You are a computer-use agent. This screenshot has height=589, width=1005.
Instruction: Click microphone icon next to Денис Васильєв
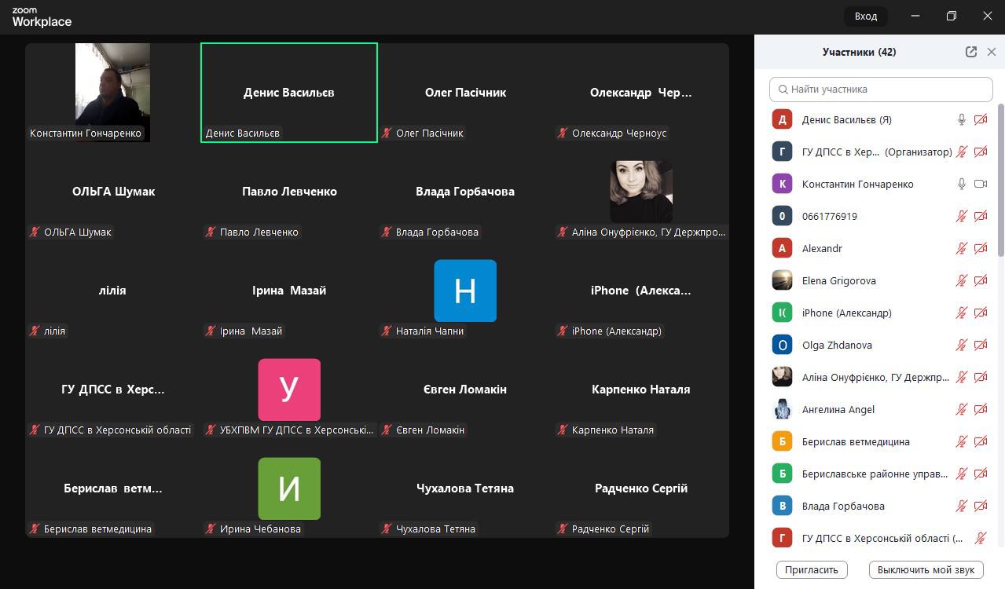[961, 120]
